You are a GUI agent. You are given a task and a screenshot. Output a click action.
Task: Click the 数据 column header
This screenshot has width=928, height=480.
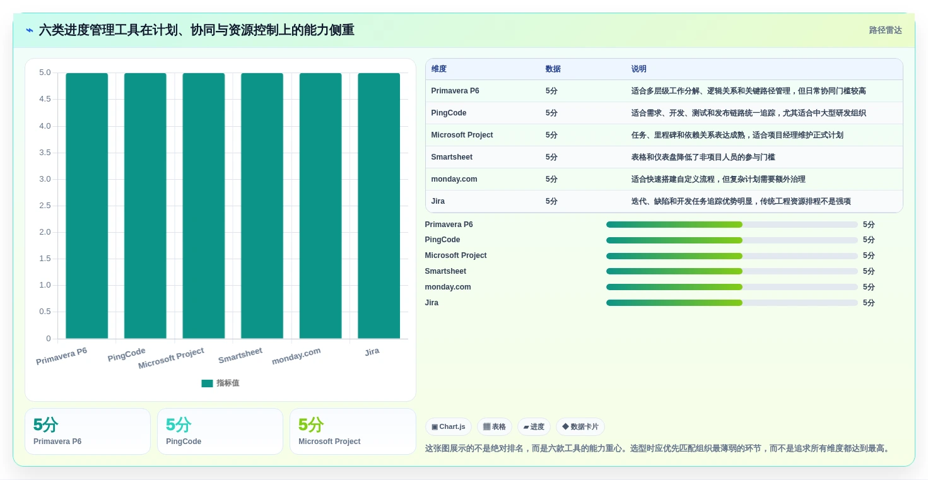pyautogui.click(x=553, y=69)
